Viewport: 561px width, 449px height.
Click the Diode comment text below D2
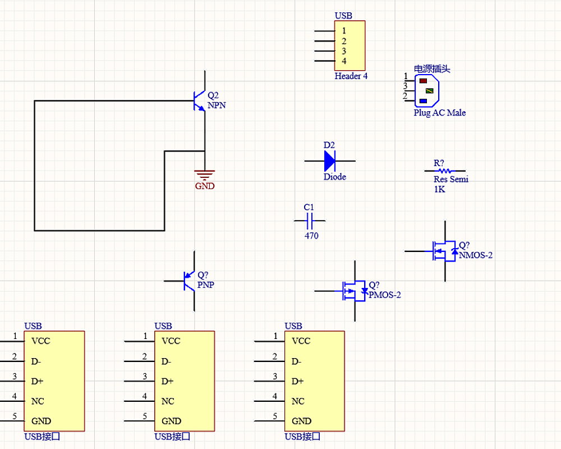[x=334, y=177]
